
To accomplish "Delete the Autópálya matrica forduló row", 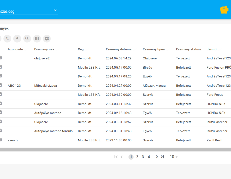I will [x=1, y=131].
